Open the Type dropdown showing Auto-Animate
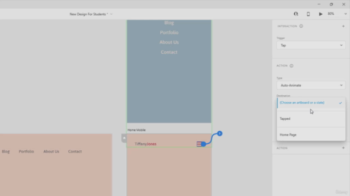350x196 pixels. click(x=311, y=85)
